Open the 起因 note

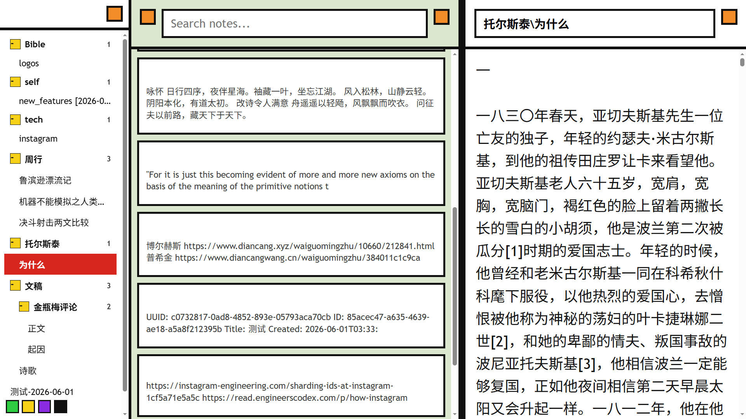tap(60, 350)
